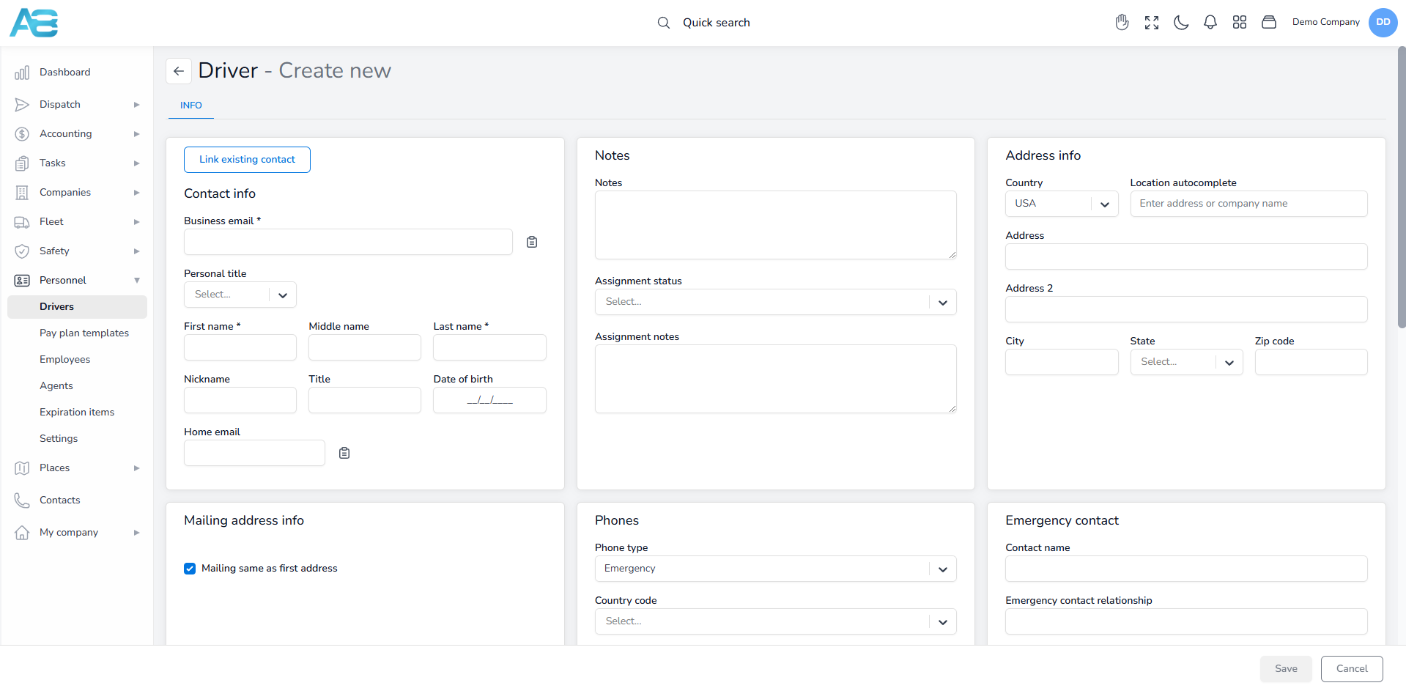Toggle dark mode moon icon
Screen dimensions: 1406x691
pyautogui.click(x=1181, y=23)
